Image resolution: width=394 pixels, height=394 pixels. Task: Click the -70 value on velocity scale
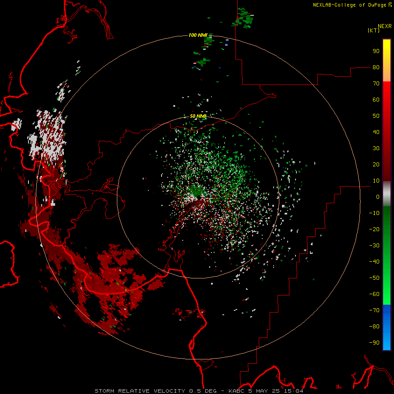374,310
